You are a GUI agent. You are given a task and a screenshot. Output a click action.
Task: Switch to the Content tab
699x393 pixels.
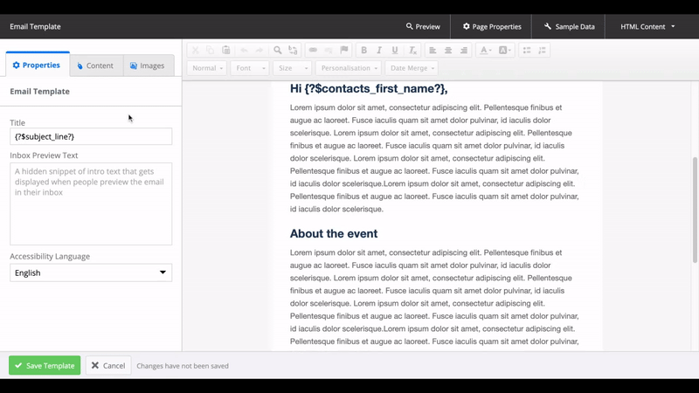click(96, 65)
